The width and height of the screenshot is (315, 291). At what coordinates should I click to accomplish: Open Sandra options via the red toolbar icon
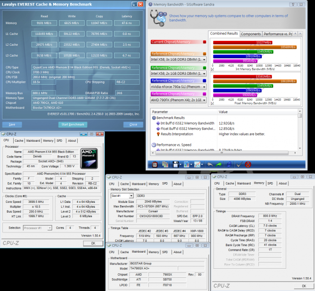[x=155, y=164]
